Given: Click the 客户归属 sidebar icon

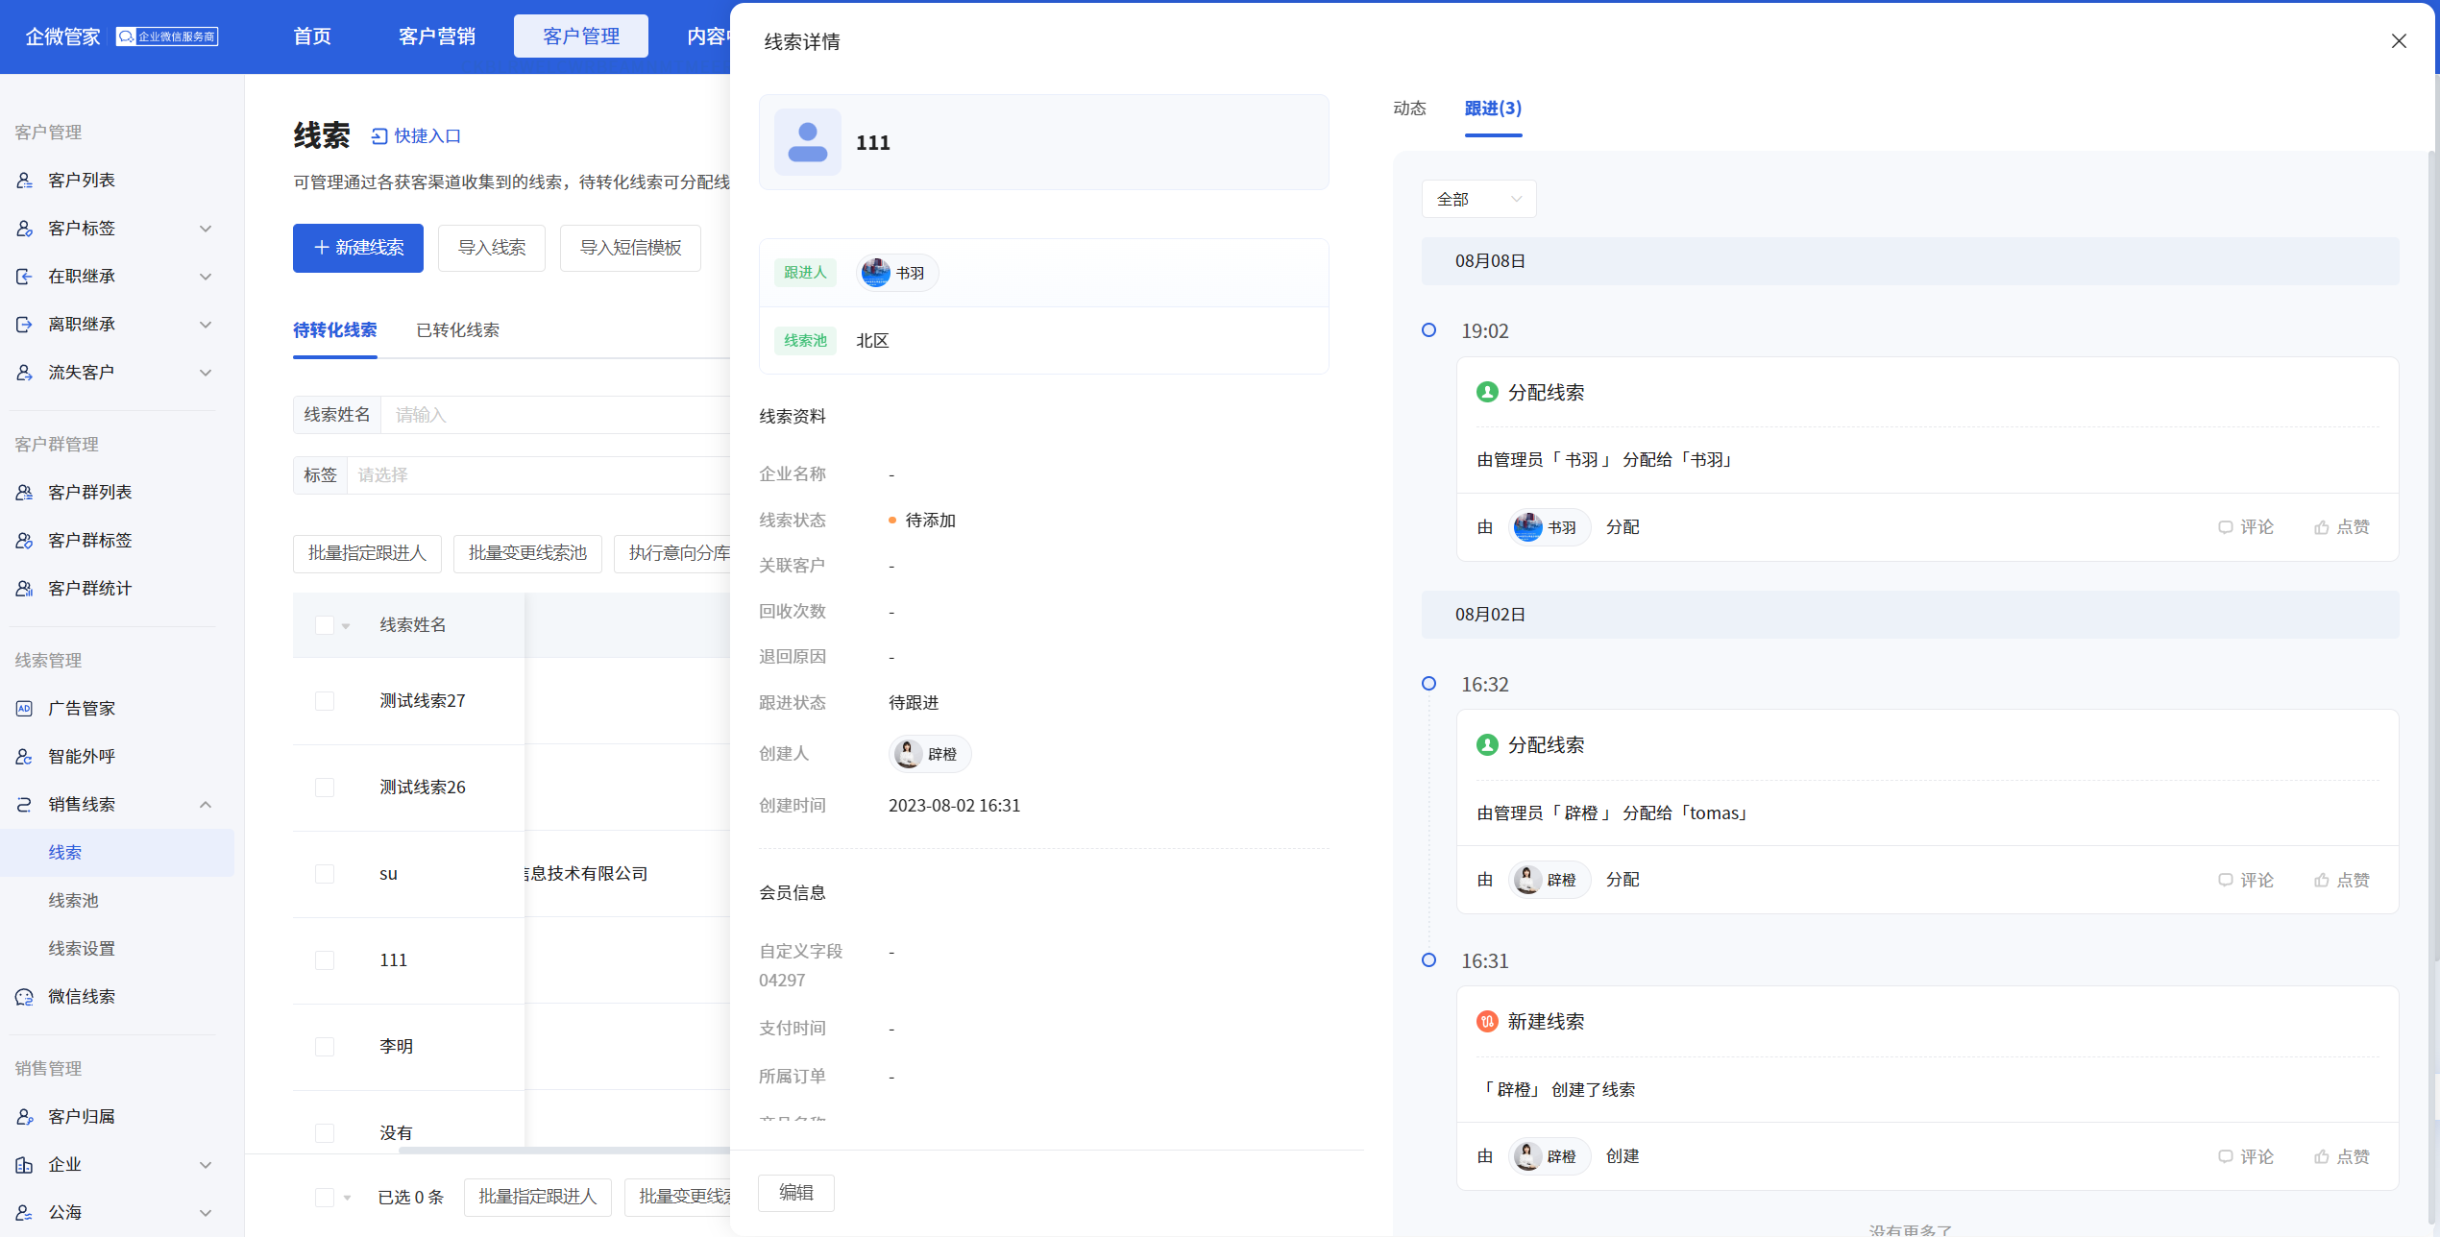Looking at the screenshot, I should pos(25,1117).
